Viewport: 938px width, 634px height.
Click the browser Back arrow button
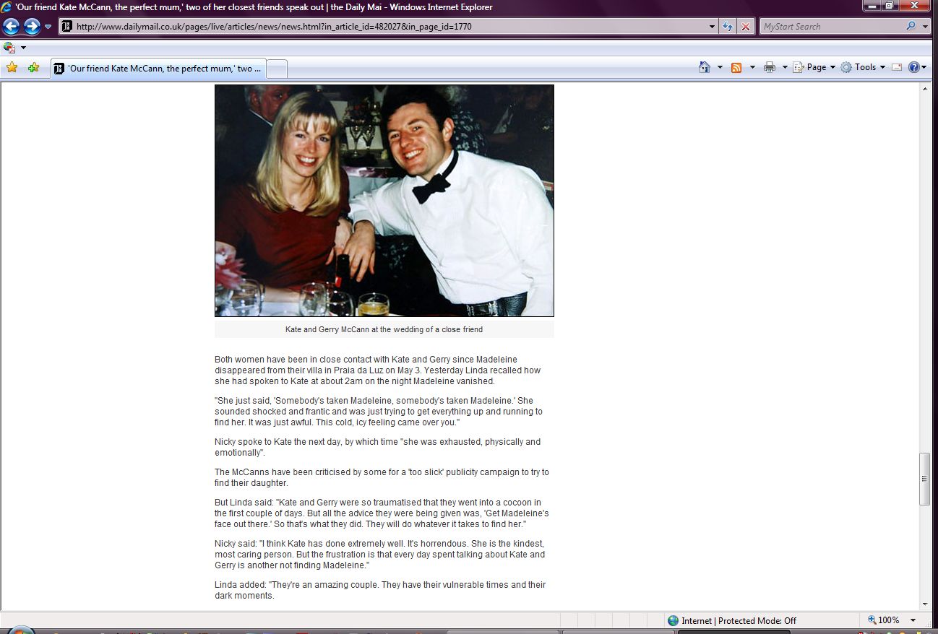click(11, 27)
